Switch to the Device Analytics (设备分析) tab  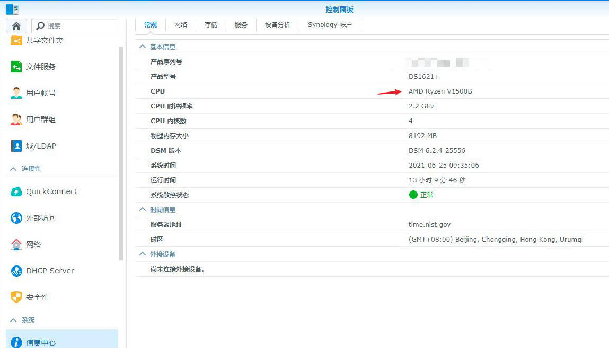[278, 25]
